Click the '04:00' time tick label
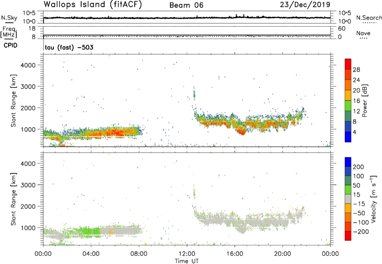Viewport: 382px width, 264px height. coord(91,254)
